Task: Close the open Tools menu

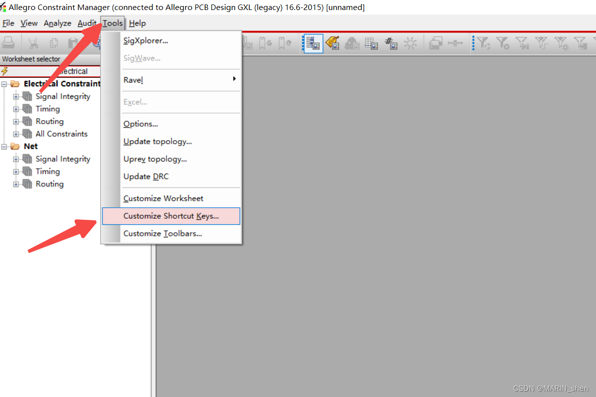Action: tap(112, 23)
